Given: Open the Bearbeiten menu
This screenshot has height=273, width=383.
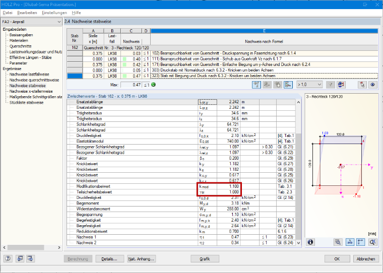Looking at the screenshot, I should click(x=27, y=13).
